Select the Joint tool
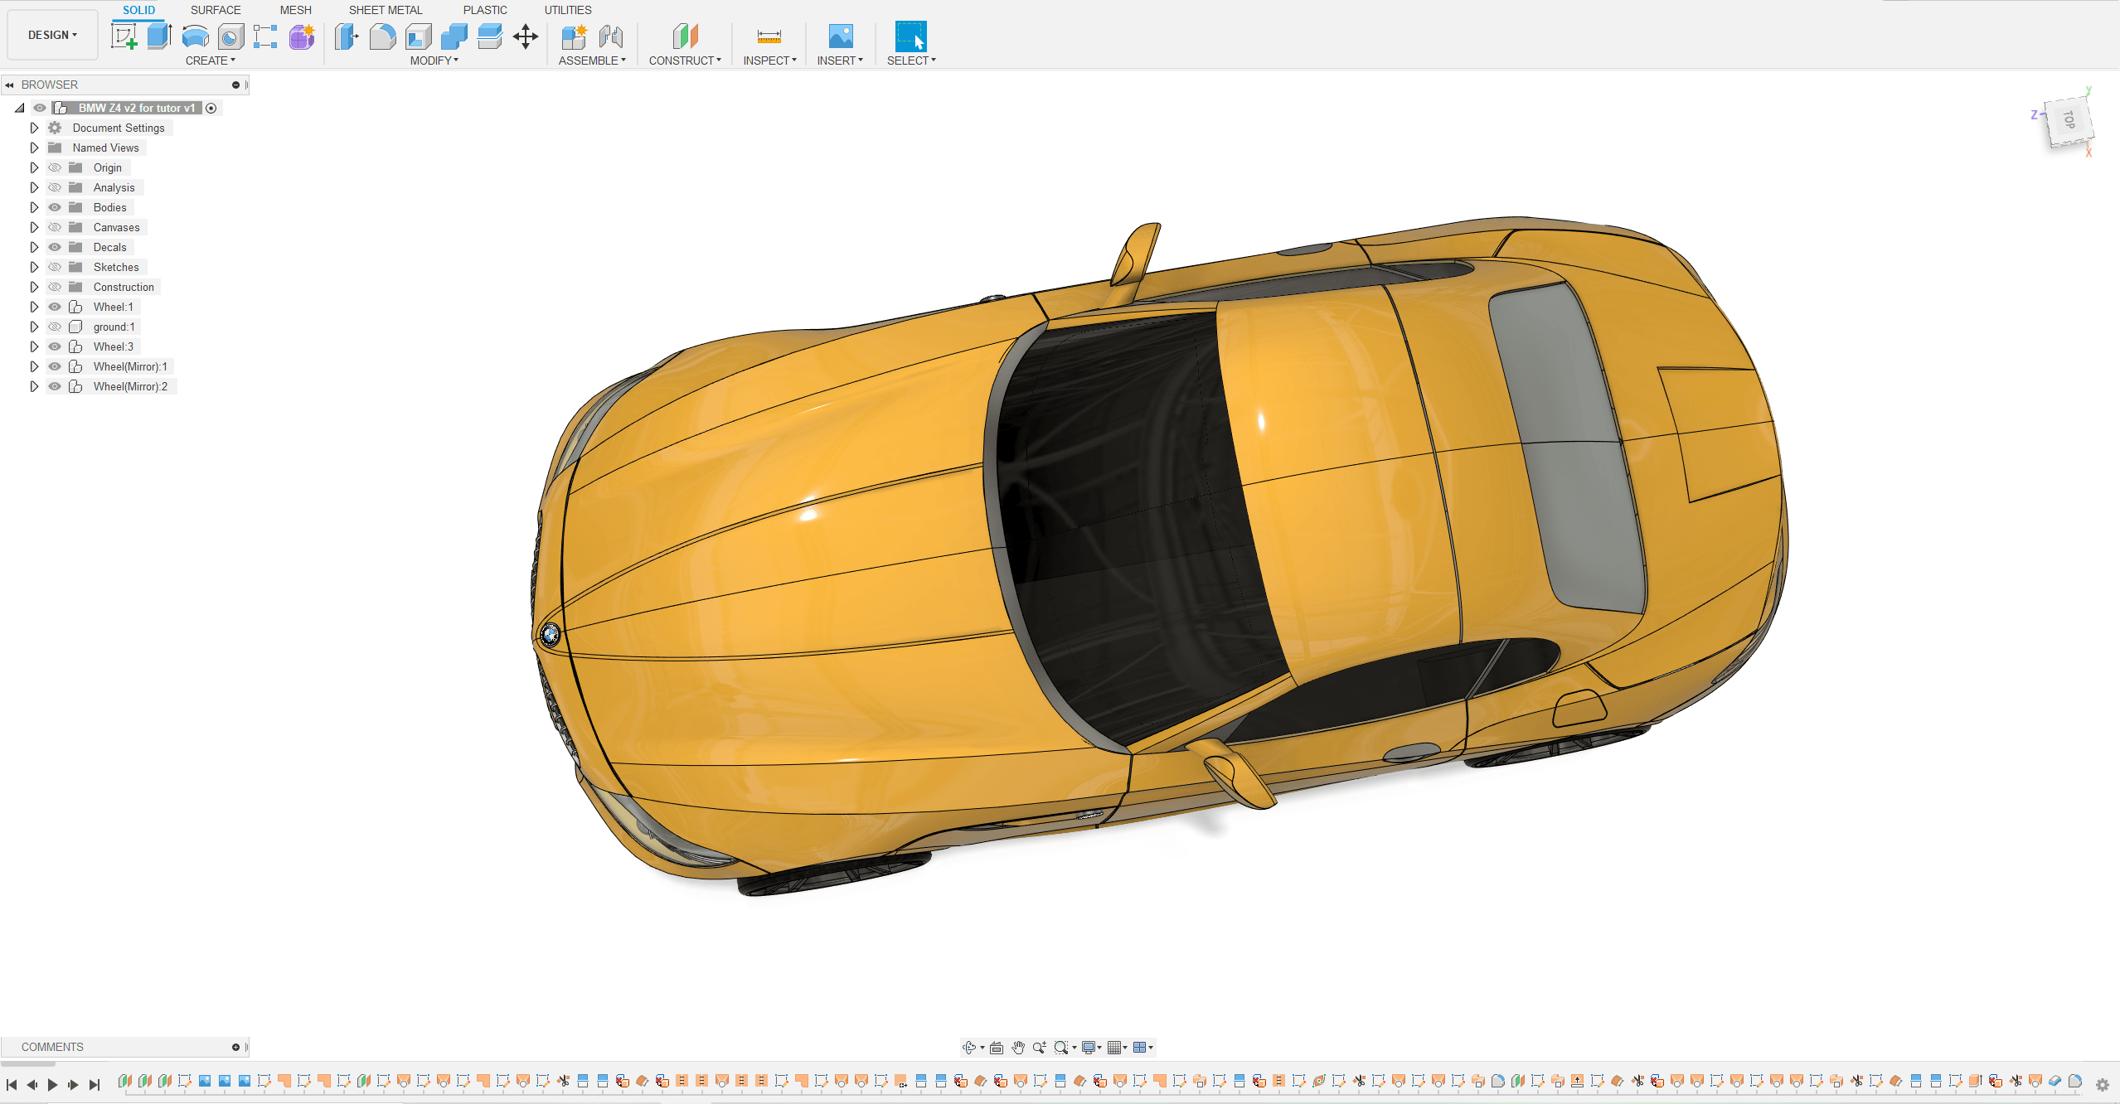The image size is (2120, 1104). (611, 36)
